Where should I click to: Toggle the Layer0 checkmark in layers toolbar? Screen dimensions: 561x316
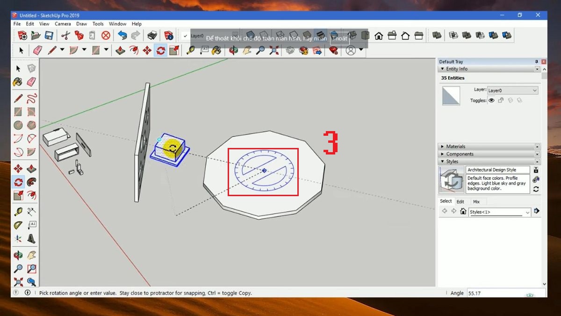click(x=186, y=36)
